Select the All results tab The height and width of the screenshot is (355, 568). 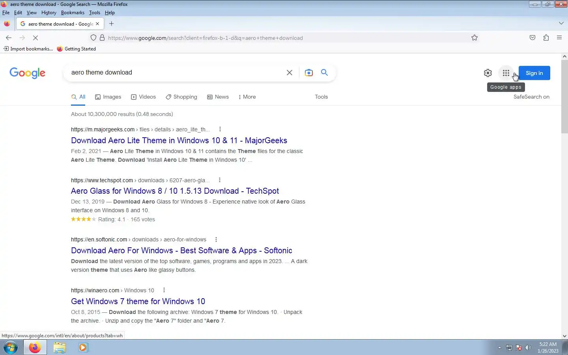point(78,97)
